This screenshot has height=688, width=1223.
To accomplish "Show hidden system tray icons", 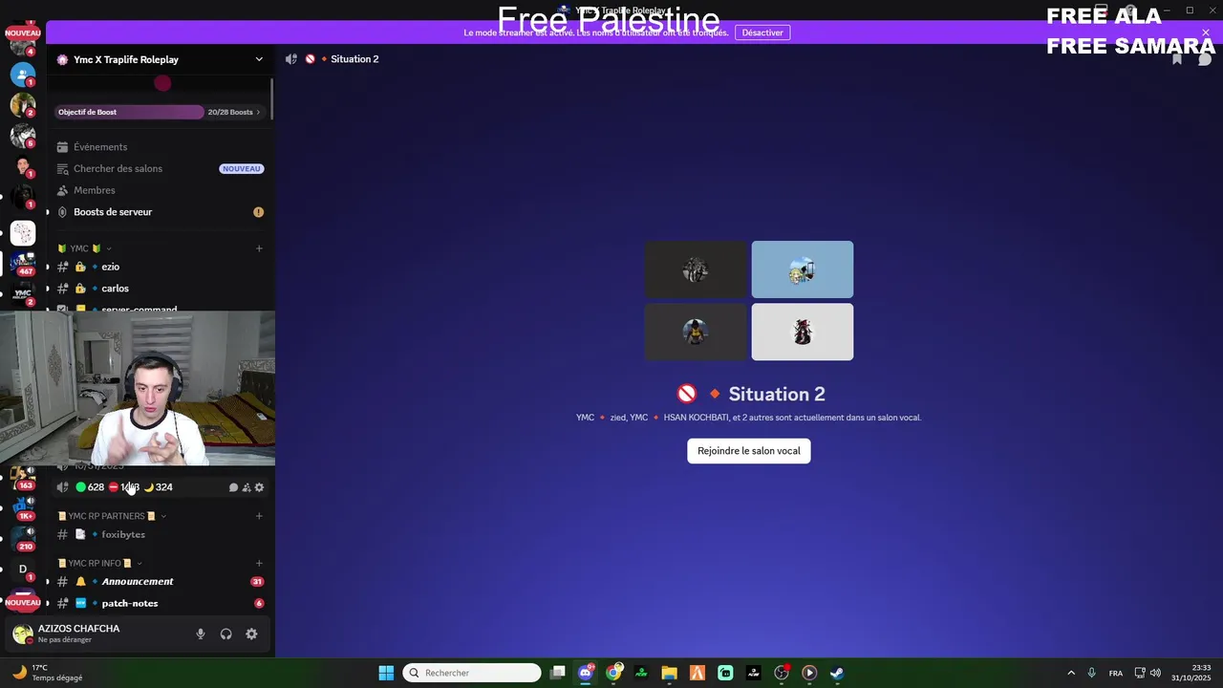I will 1071,673.
